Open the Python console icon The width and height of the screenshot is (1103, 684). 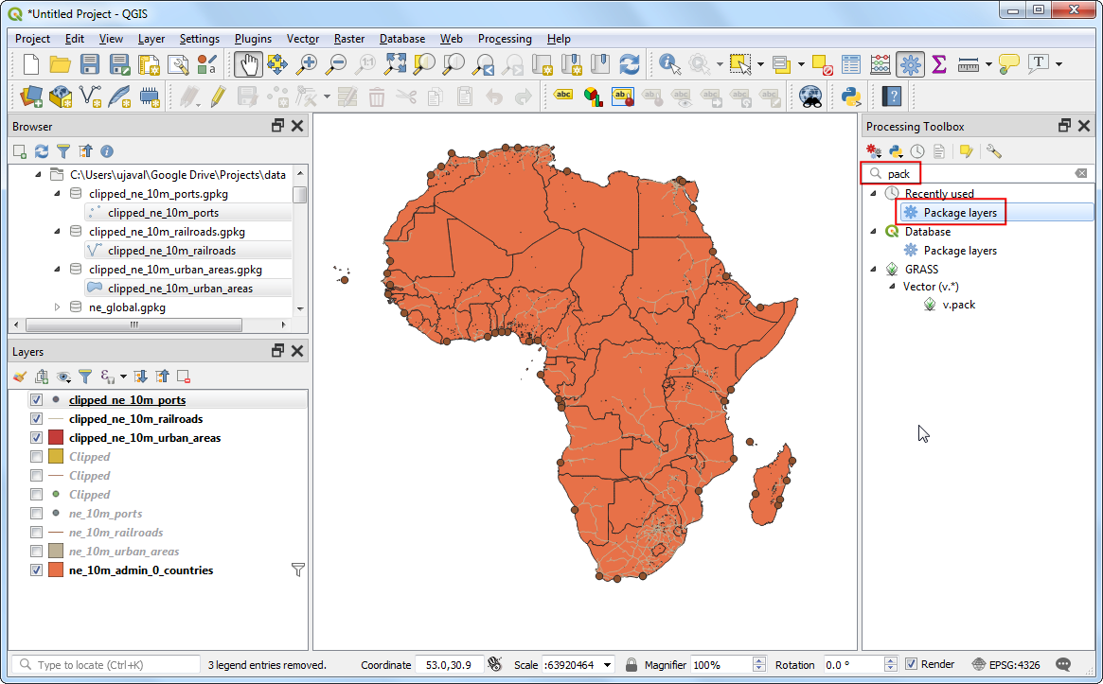pyautogui.click(x=850, y=96)
